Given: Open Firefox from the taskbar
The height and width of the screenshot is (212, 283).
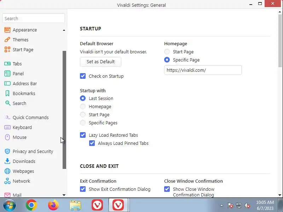Looking at the screenshot, I should [x=53, y=205].
